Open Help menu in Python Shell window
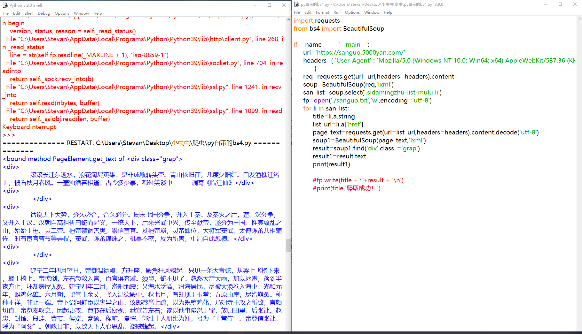The width and height of the screenshot is (582, 334). point(98,13)
